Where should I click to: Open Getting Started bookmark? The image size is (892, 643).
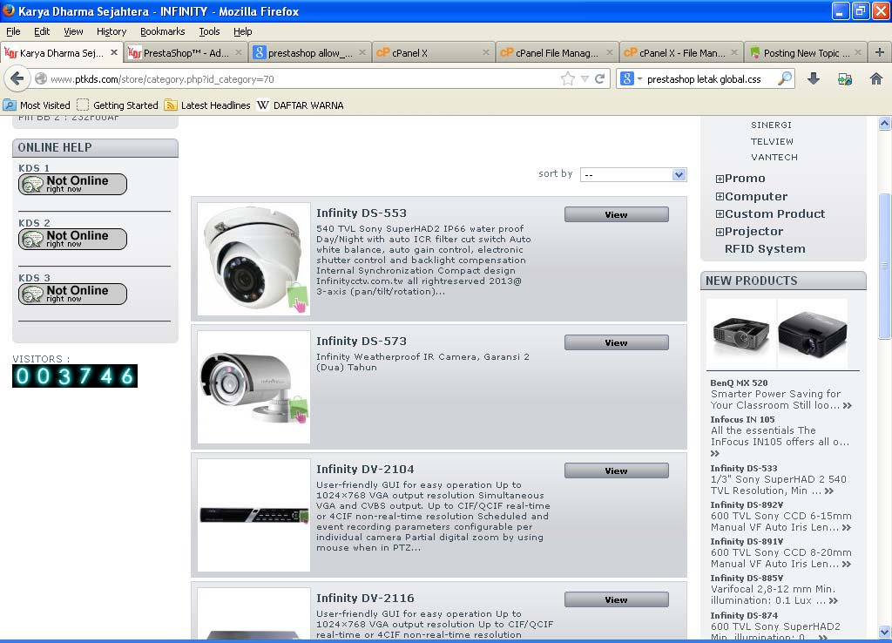tap(118, 105)
